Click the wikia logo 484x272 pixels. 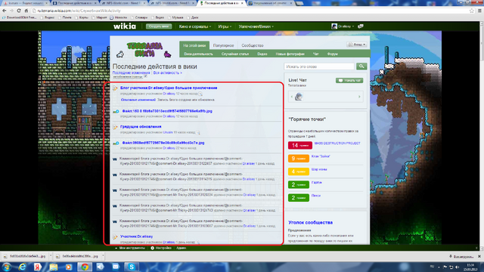point(124,26)
